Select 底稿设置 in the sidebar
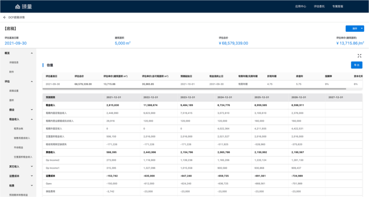Screen dimensions: 369x197 tap(14, 91)
